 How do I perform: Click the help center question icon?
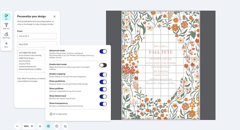51,114
